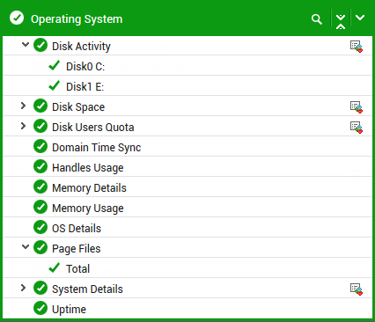Click the Total row green checkmark
The width and height of the screenshot is (375, 322).
(55, 267)
